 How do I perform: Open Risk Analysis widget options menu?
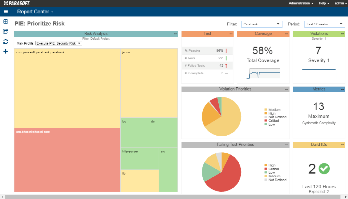pyautogui.click(x=175, y=34)
